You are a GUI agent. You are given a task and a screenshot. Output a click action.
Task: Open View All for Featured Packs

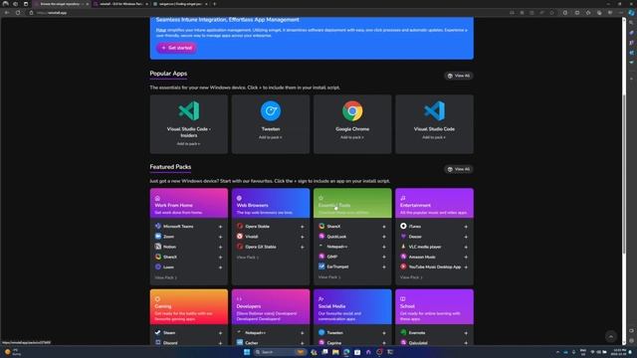click(458, 169)
